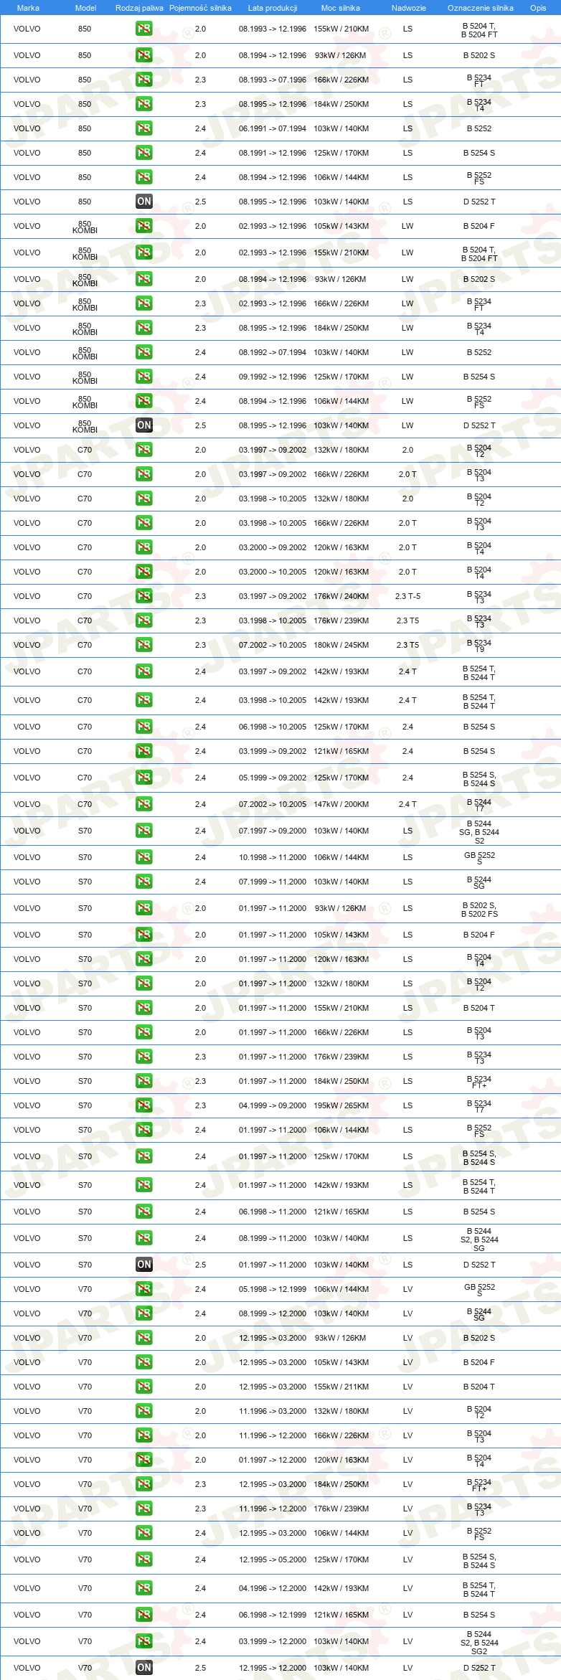The image size is (561, 1680).
Task: Click the 155kW / 211KM power cell
Action: click(x=341, y=1387)
